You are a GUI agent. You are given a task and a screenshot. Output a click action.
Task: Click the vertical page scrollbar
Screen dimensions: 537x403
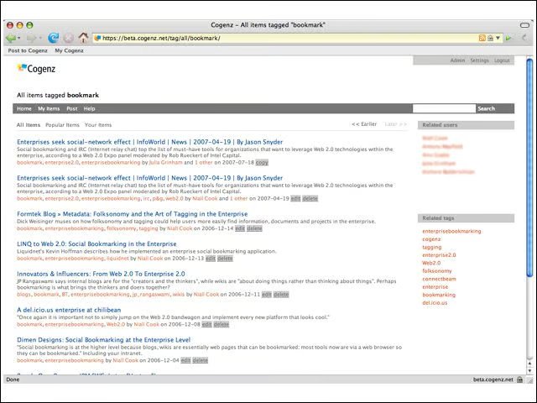point(529,168)
